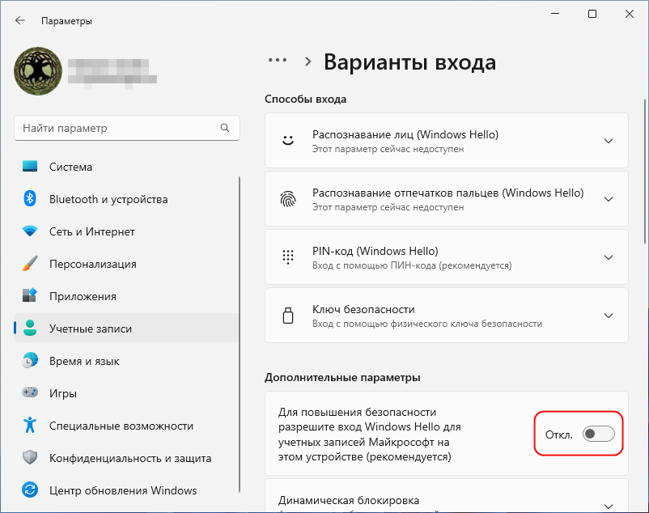649x513 pixels.
Task: Minimize the Параметры window
Action: click(x=555, y=14)
